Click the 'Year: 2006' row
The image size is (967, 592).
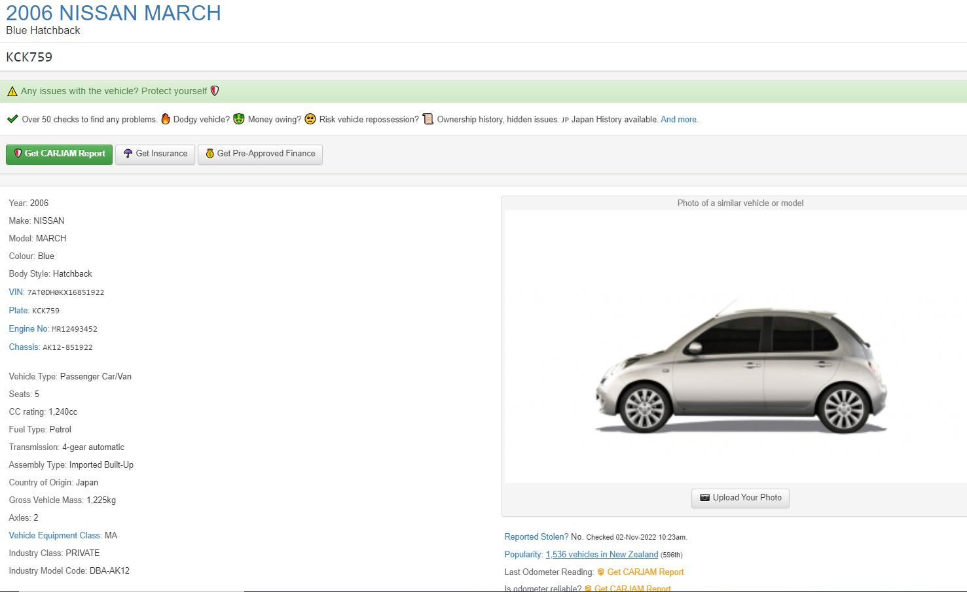point(29,203)
